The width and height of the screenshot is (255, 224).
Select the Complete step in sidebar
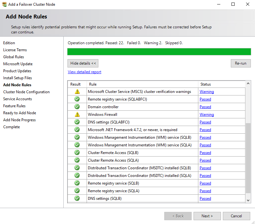pyautogui.click(x=11, y=127)
